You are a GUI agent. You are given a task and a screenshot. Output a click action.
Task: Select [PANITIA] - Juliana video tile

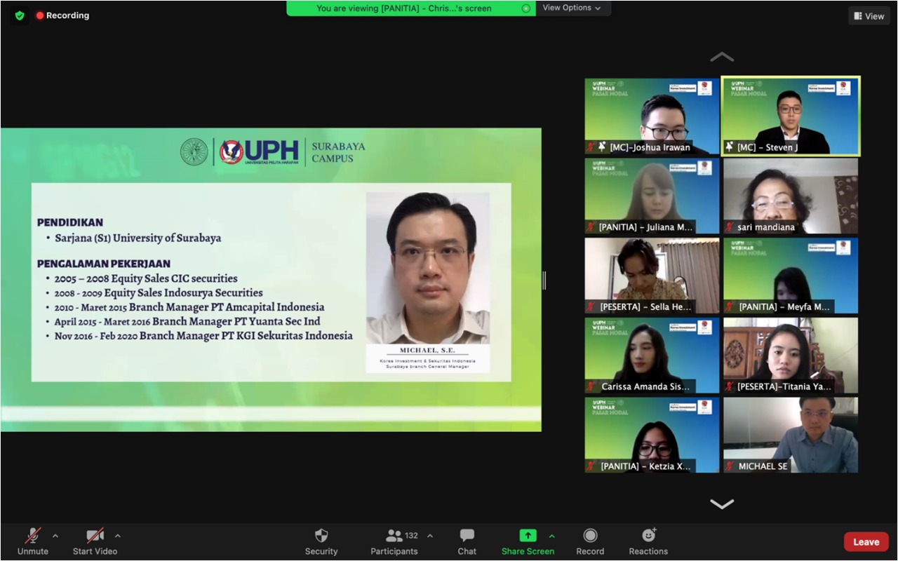[652, 196]
